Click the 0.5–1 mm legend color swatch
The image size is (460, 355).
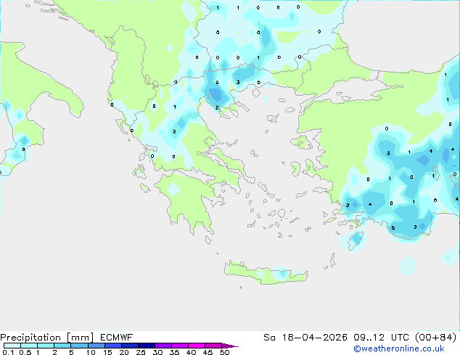pyautogui.click(x=29, y=346)
